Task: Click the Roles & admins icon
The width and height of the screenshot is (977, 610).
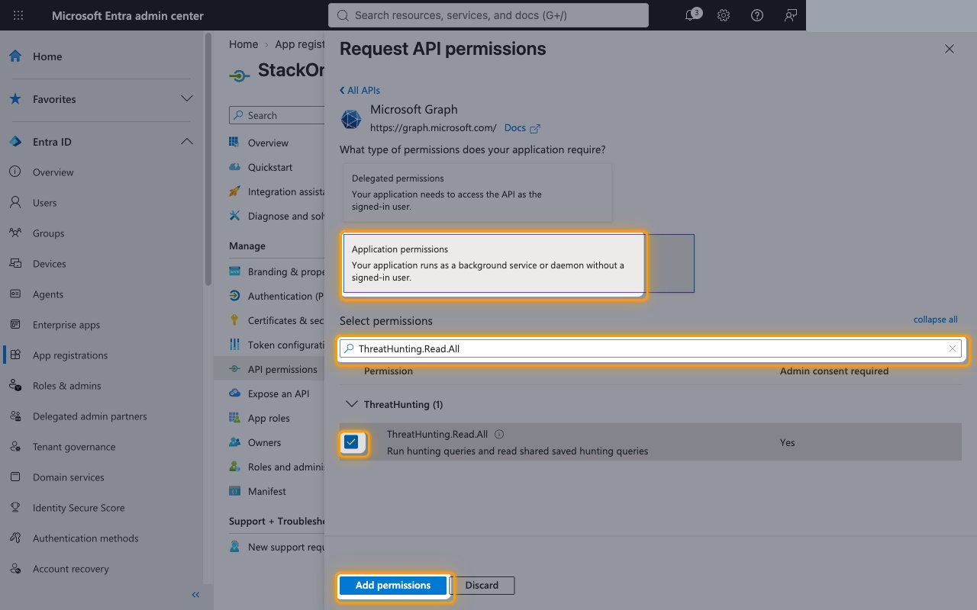Action: coord(15,386)
